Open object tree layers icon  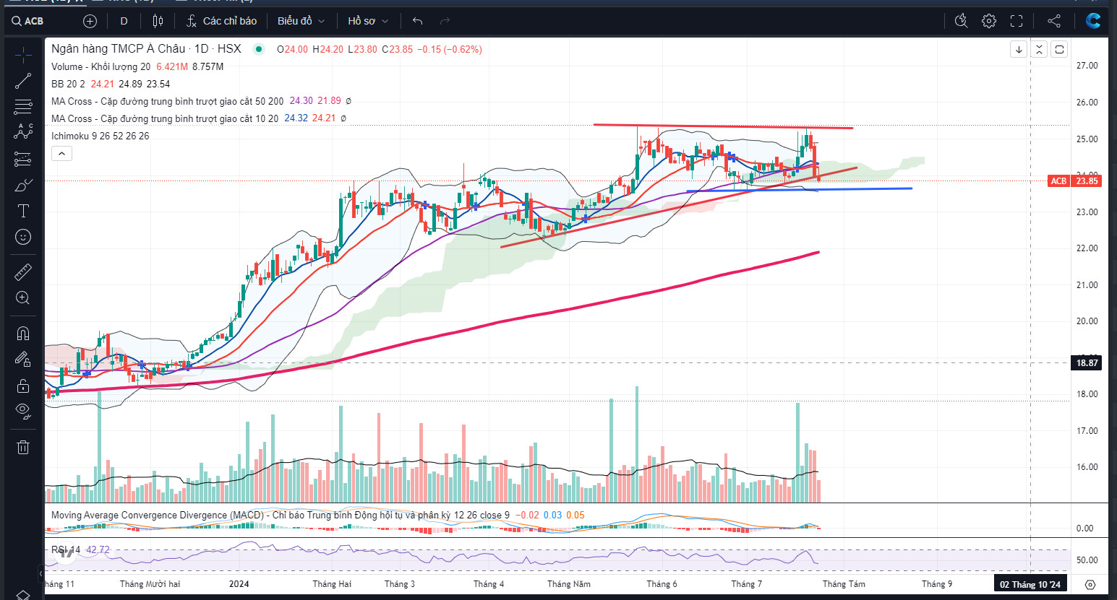tap(23, 594)
